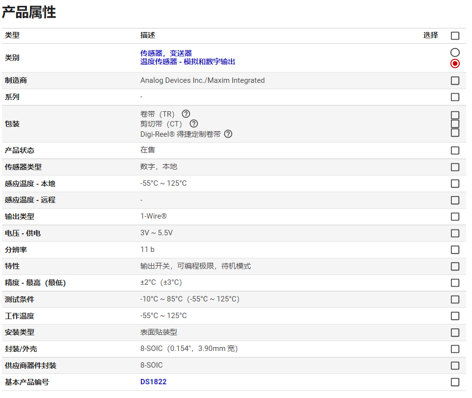Check the 基本产品编号 DS1822 checkbox
The height and width of the screenshot is (398, 472).
click(455, 382)
